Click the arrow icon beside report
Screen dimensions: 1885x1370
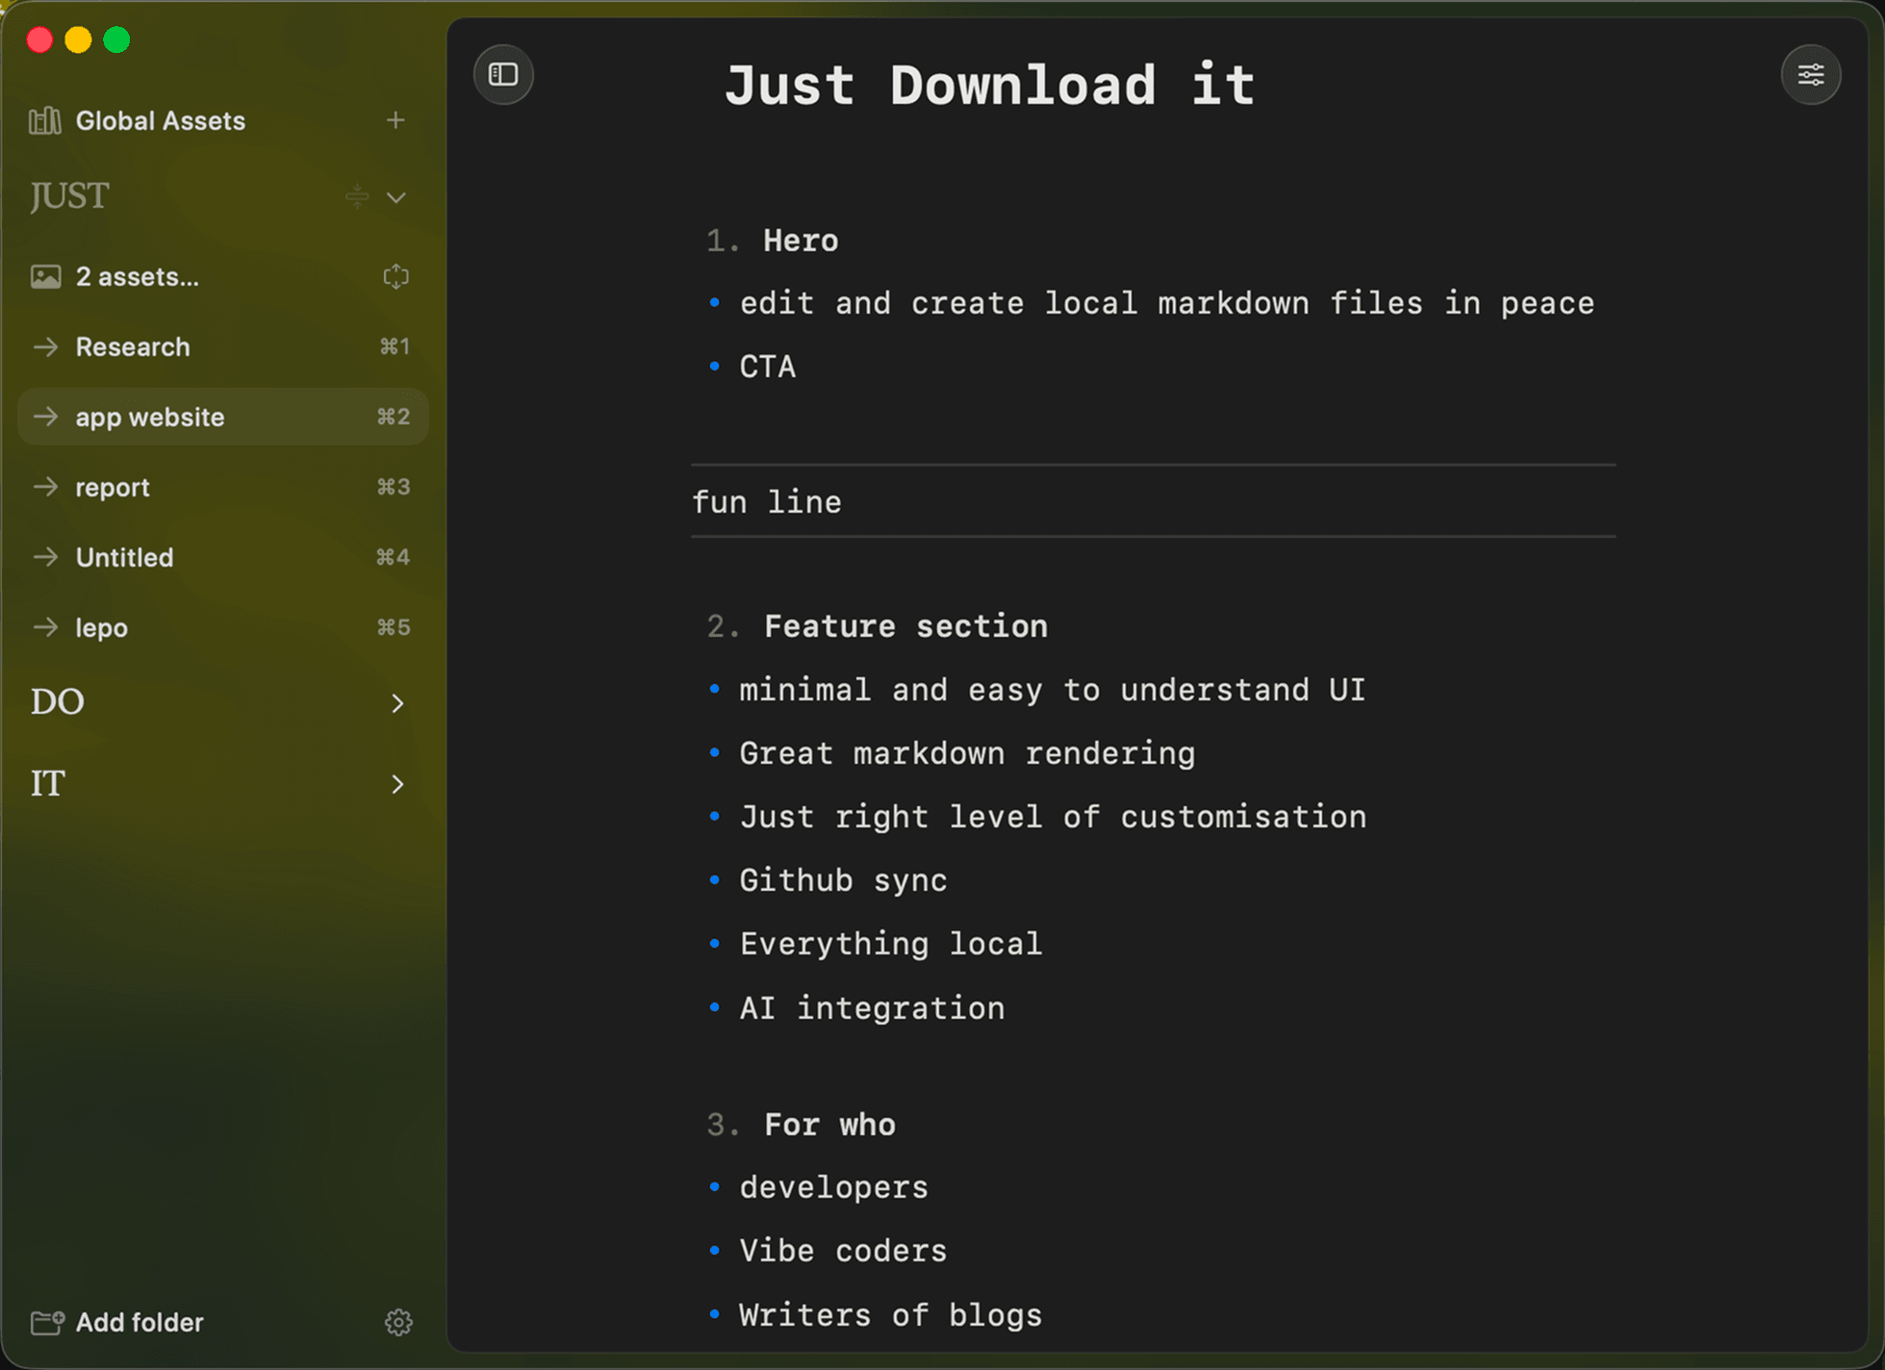45,487
